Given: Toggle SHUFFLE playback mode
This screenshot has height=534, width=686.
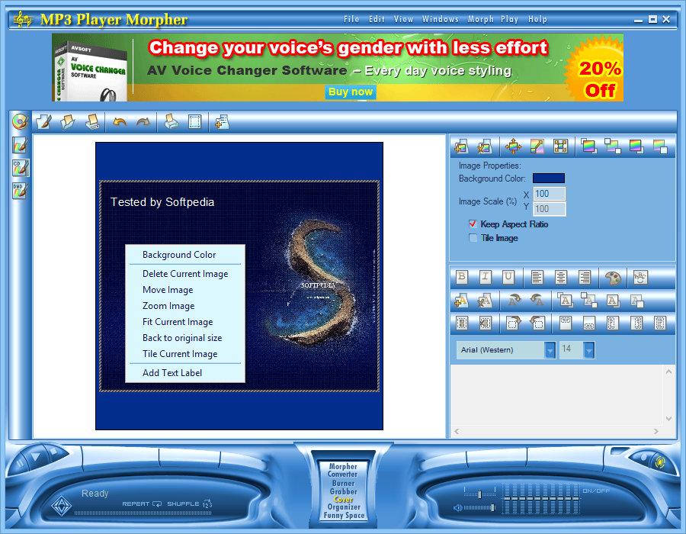Looking at the screenshot, I should [x=190, y=503].
